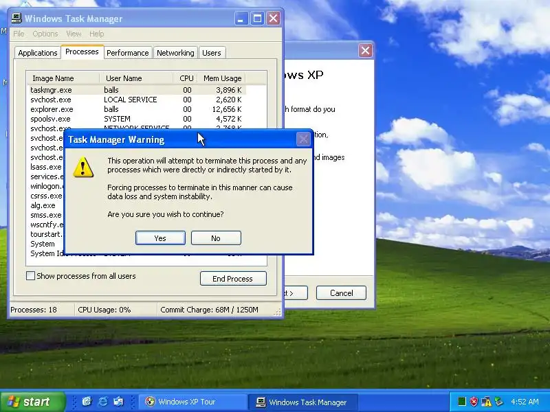Click the LOCAL SERVICE user name cell

(x=130, y=100)
